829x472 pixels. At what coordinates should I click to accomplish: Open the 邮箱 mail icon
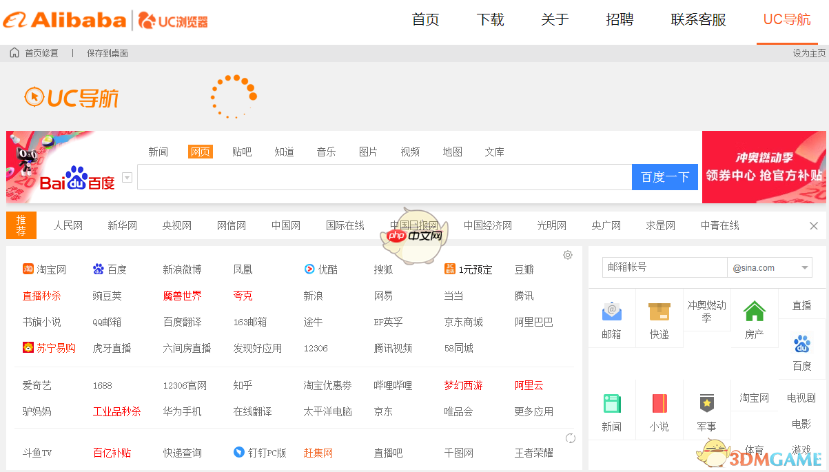coord(612,311)
